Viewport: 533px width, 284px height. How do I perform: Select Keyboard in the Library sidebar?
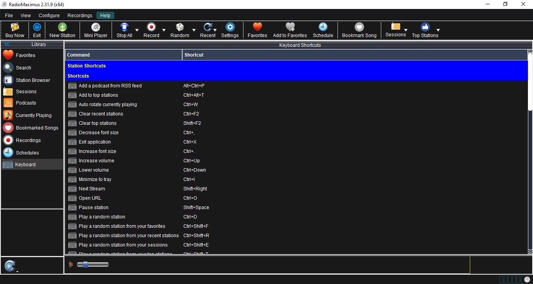32,165
